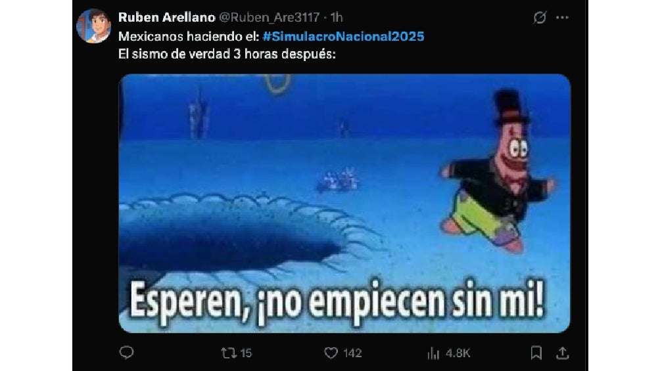This screenshot has width=660, height=371.
Task: Click the caption 'Esperen, ¡no empiecen sin mi!'
Action: click(338, 301)
